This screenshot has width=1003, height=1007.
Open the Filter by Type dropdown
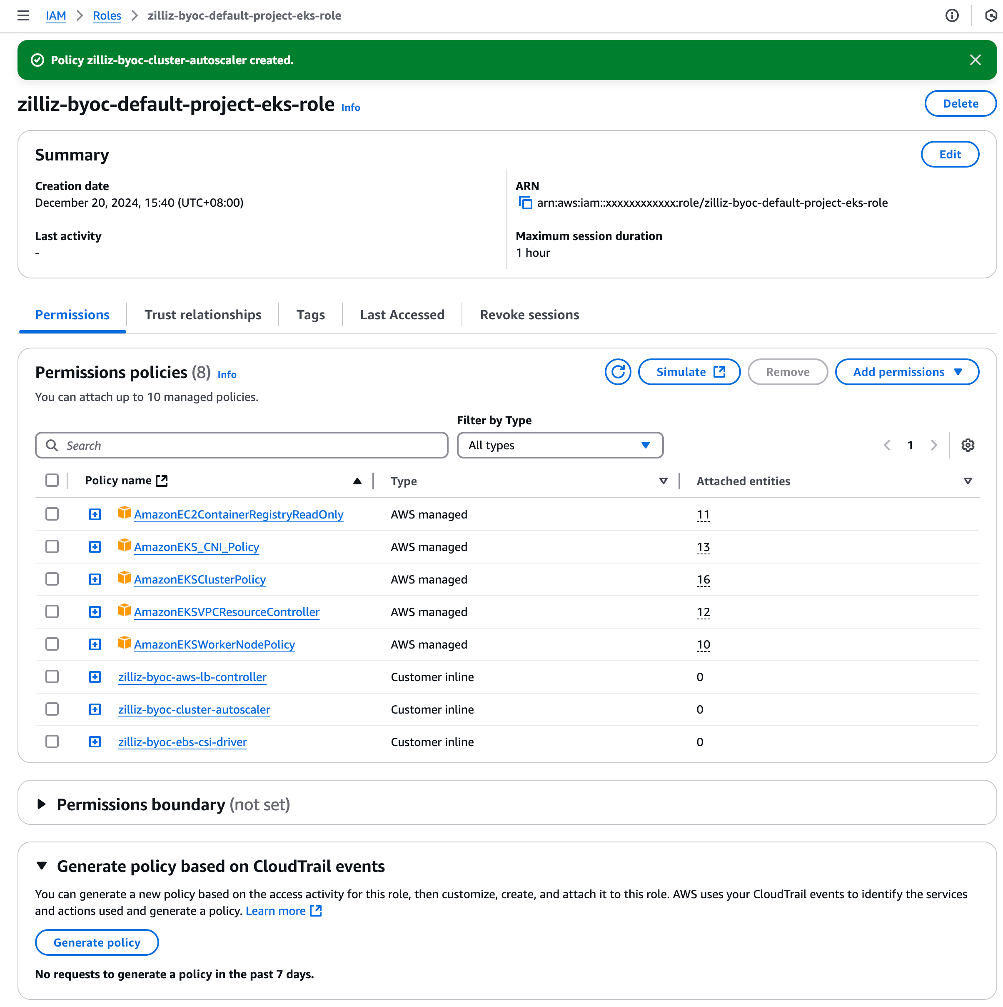560,445
